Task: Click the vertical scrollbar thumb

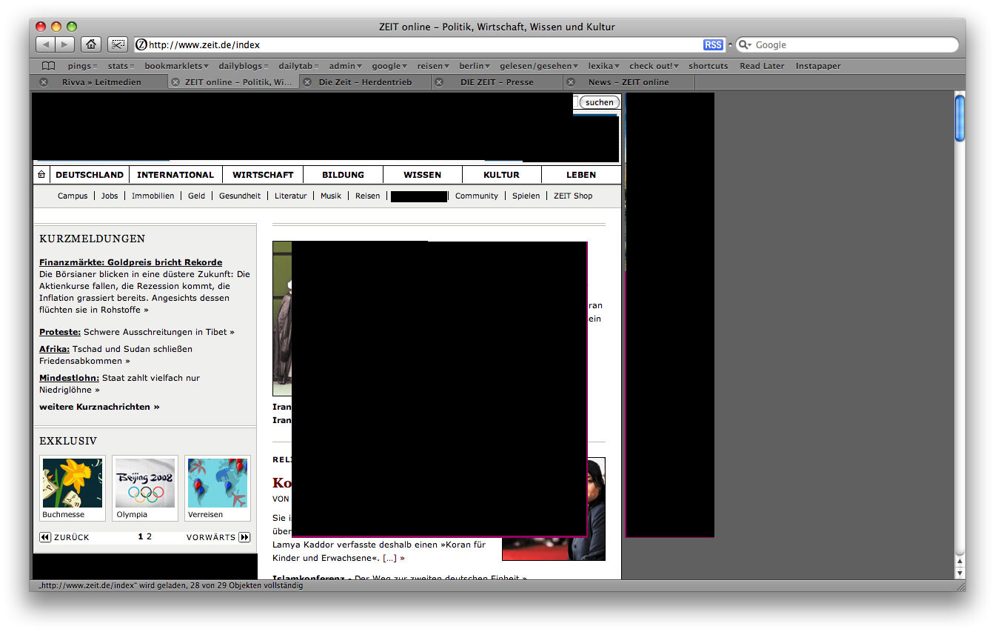Action: (960, 119)
